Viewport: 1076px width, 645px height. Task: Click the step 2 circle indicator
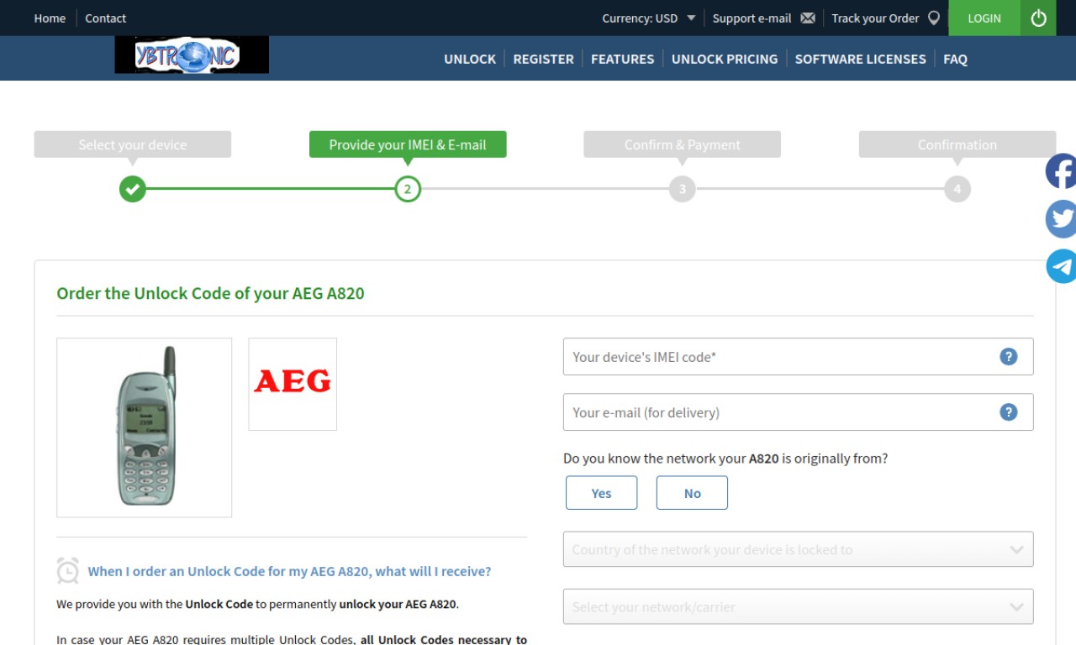point(408,189)
